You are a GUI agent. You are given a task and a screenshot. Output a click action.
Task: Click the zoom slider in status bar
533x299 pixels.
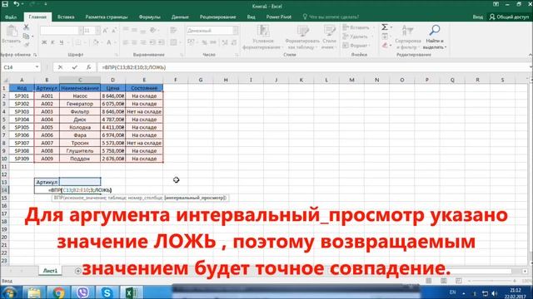tap(491, 281)
